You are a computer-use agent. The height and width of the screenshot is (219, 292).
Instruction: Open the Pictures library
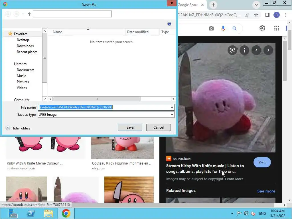click(x=23, y=82)
